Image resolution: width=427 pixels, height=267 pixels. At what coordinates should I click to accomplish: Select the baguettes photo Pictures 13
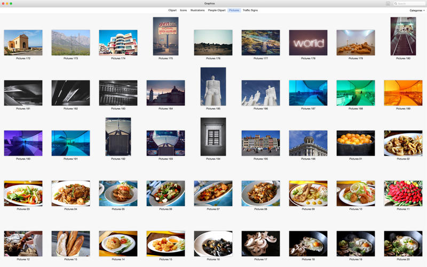click(x=70, y=244)
